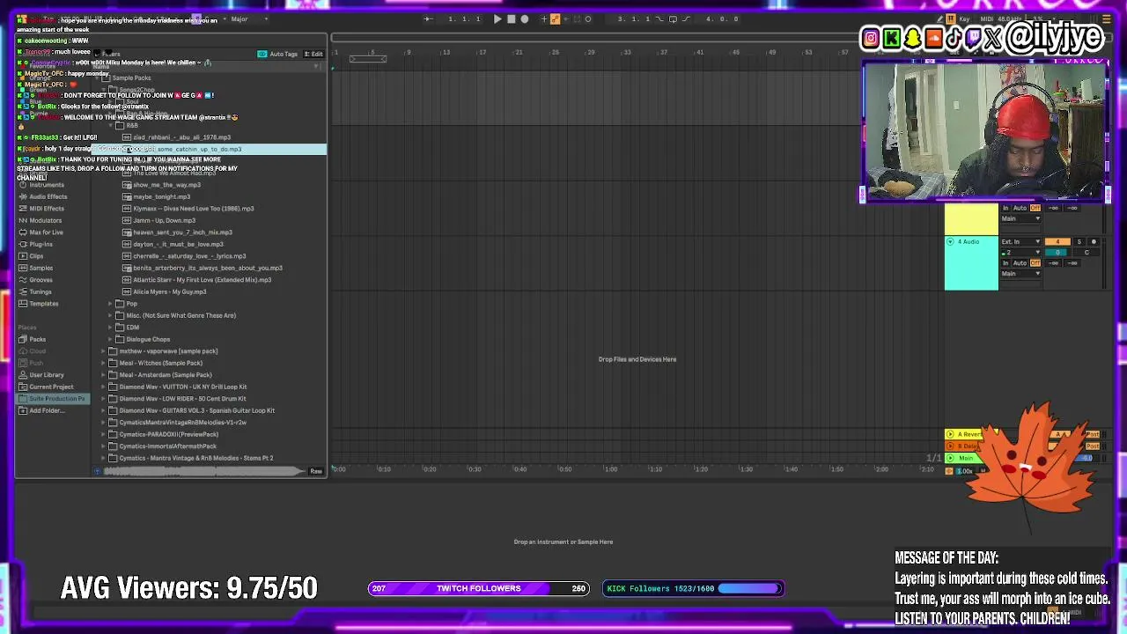Select Klymaxx Divas Need Love Too mp3
This screenshot has height=634, width=1127.
click(193, 209)
